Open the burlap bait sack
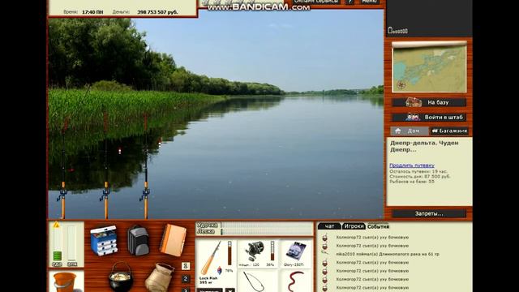 (x=160, y=277)
